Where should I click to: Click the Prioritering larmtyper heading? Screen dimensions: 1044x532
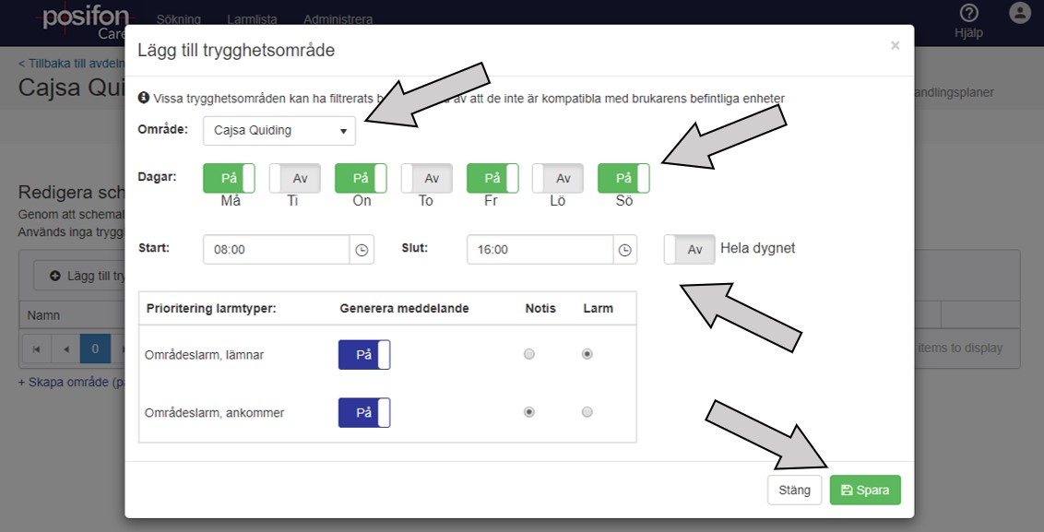[x=211, y=308]
